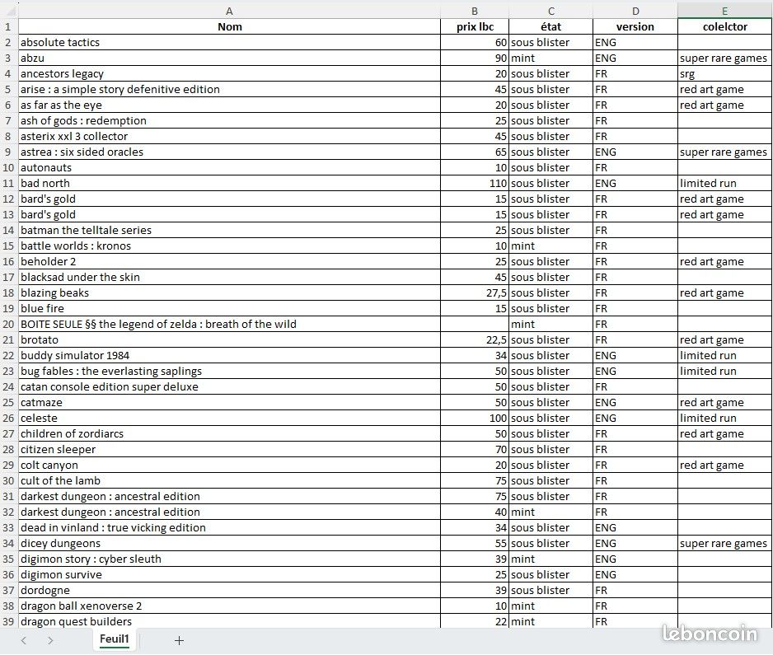Select the "buddy simulator 1984" cell
The image size is (773, 655).
(229, 355)
